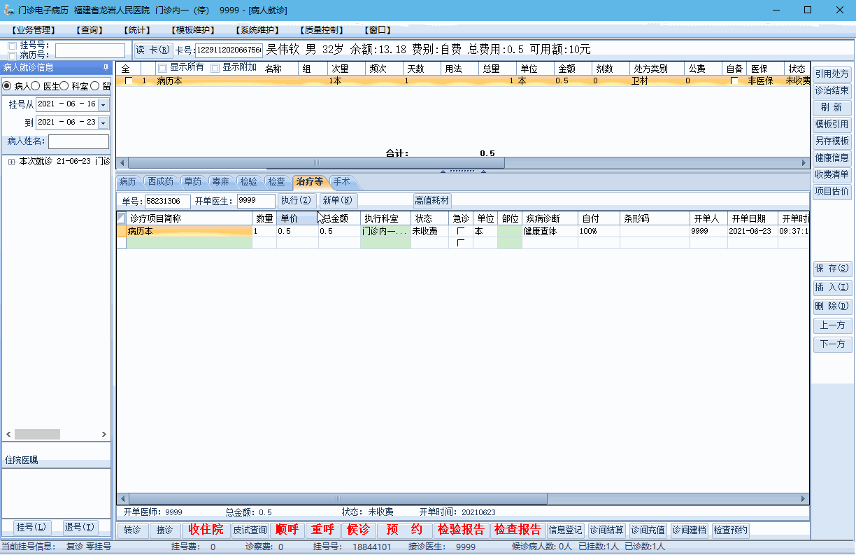Click the 下一方 button
This screenshot has height=555, width=856.
point(832,344)
